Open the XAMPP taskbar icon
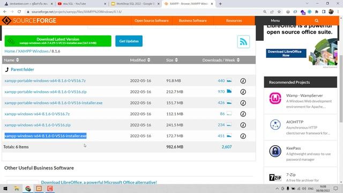Viewport: 343px width, 193px height. click(39, 189)
